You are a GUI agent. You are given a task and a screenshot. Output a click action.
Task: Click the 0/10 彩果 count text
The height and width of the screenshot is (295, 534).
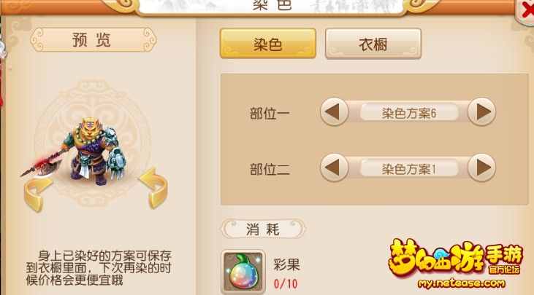coord(286,283)
